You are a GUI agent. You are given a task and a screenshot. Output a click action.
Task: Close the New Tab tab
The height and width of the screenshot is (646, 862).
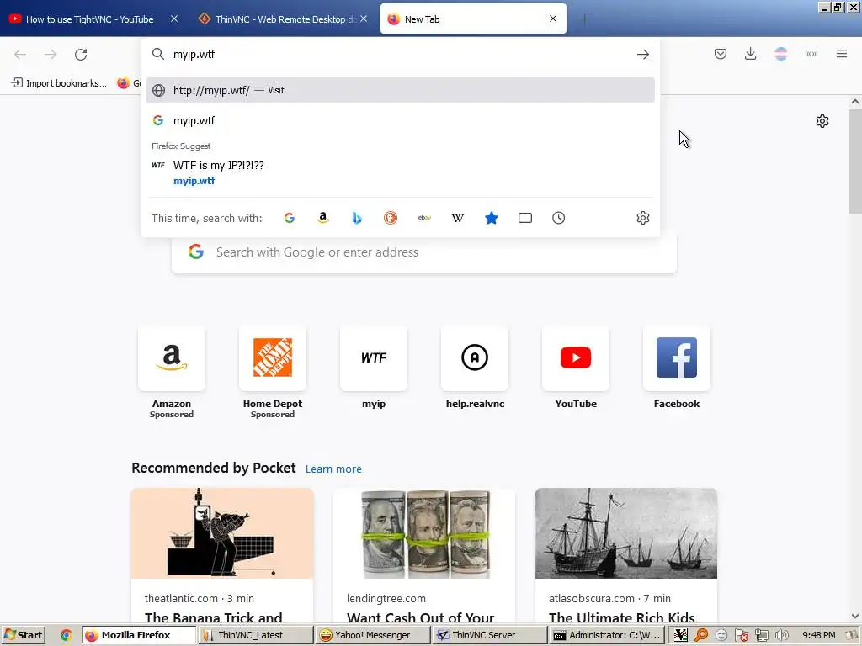553,19
